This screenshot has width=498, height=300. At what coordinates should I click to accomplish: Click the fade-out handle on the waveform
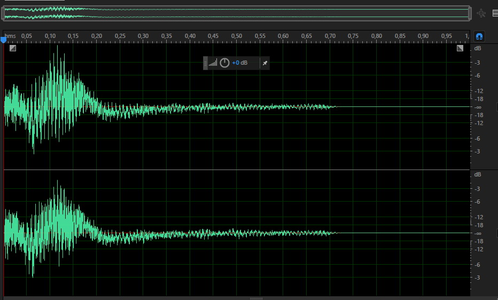pyautogui.click(x=460, y=48)
